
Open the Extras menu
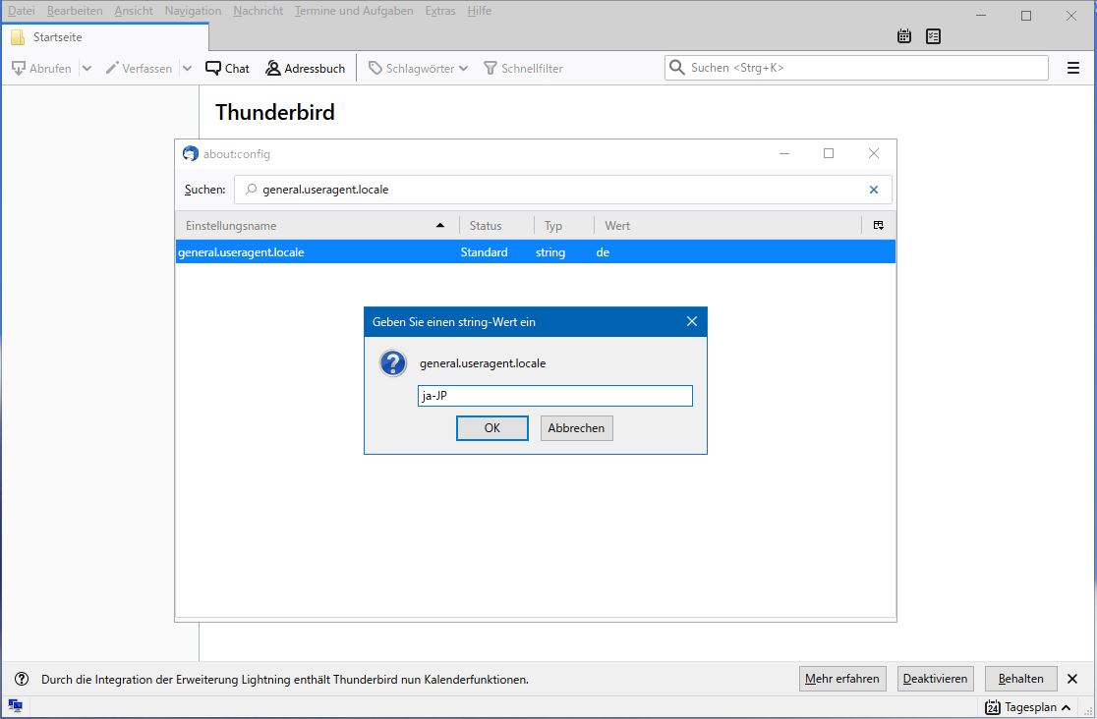point(440,11)
